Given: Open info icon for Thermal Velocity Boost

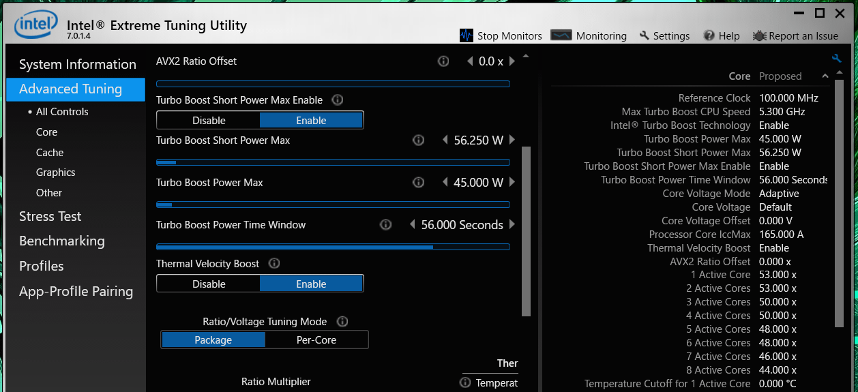Looking at the screenshot, I should pos(274,264).
